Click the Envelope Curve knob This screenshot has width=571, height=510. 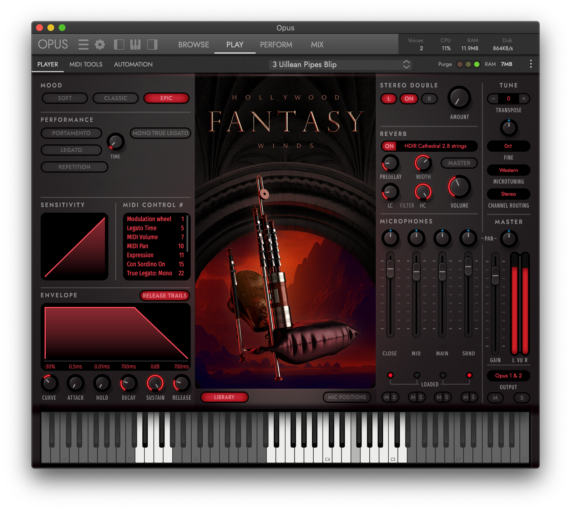pyautogui.click(x=49, y=383)
